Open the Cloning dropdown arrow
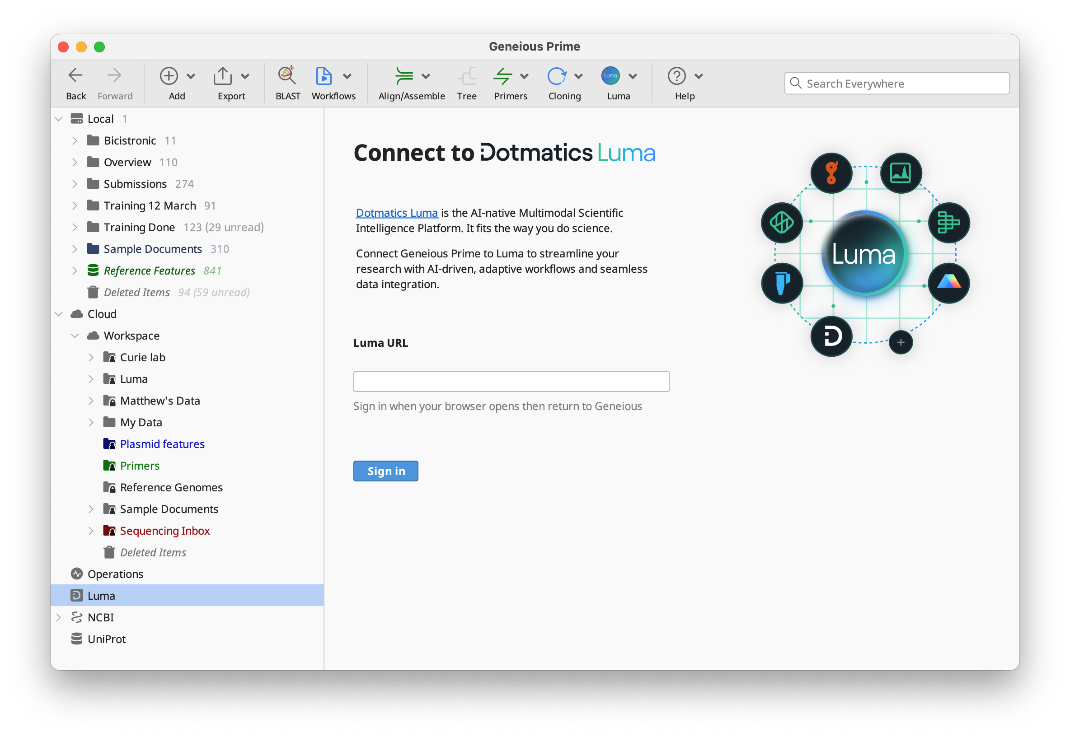 pos(578,76)
